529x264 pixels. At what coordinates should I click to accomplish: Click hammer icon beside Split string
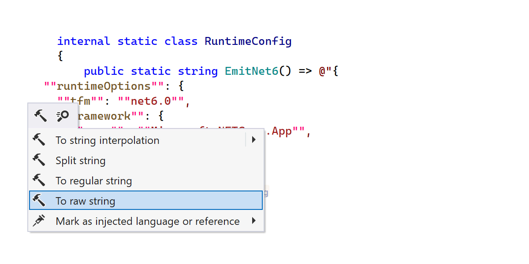point(39,161)
